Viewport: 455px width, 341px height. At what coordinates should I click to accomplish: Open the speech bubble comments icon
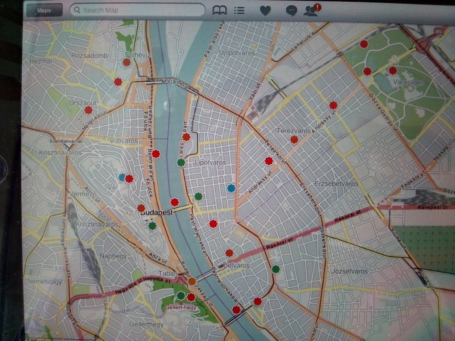pos(291,11)
